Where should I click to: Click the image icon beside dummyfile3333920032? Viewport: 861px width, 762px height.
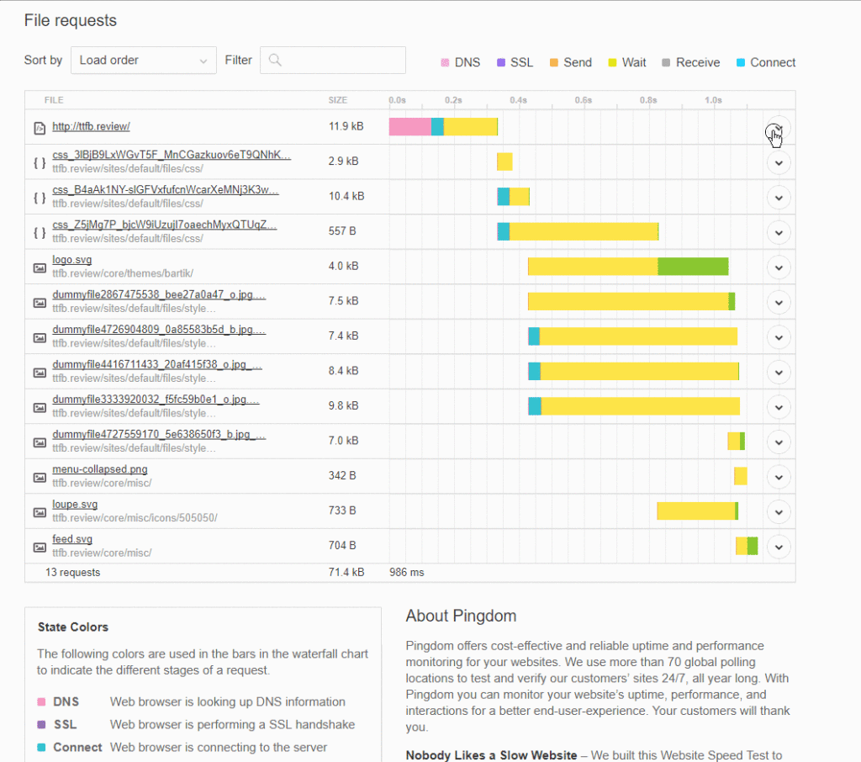click(40, 408)
